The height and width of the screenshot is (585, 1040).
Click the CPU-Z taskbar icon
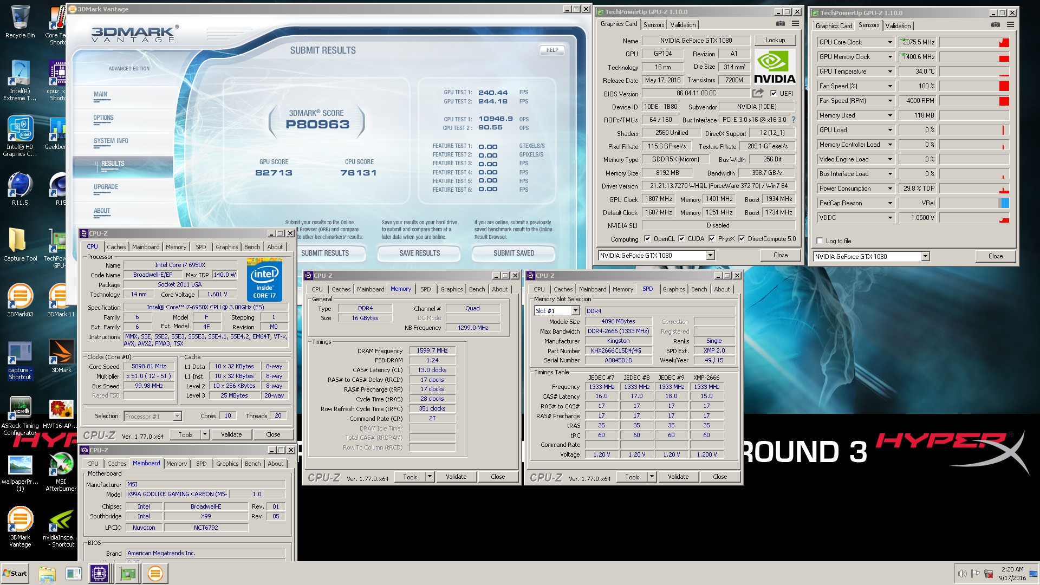[x=99, y=574]
